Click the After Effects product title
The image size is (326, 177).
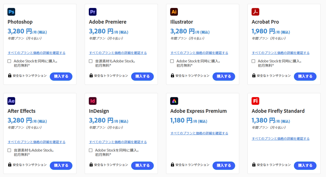coord(22,111)
